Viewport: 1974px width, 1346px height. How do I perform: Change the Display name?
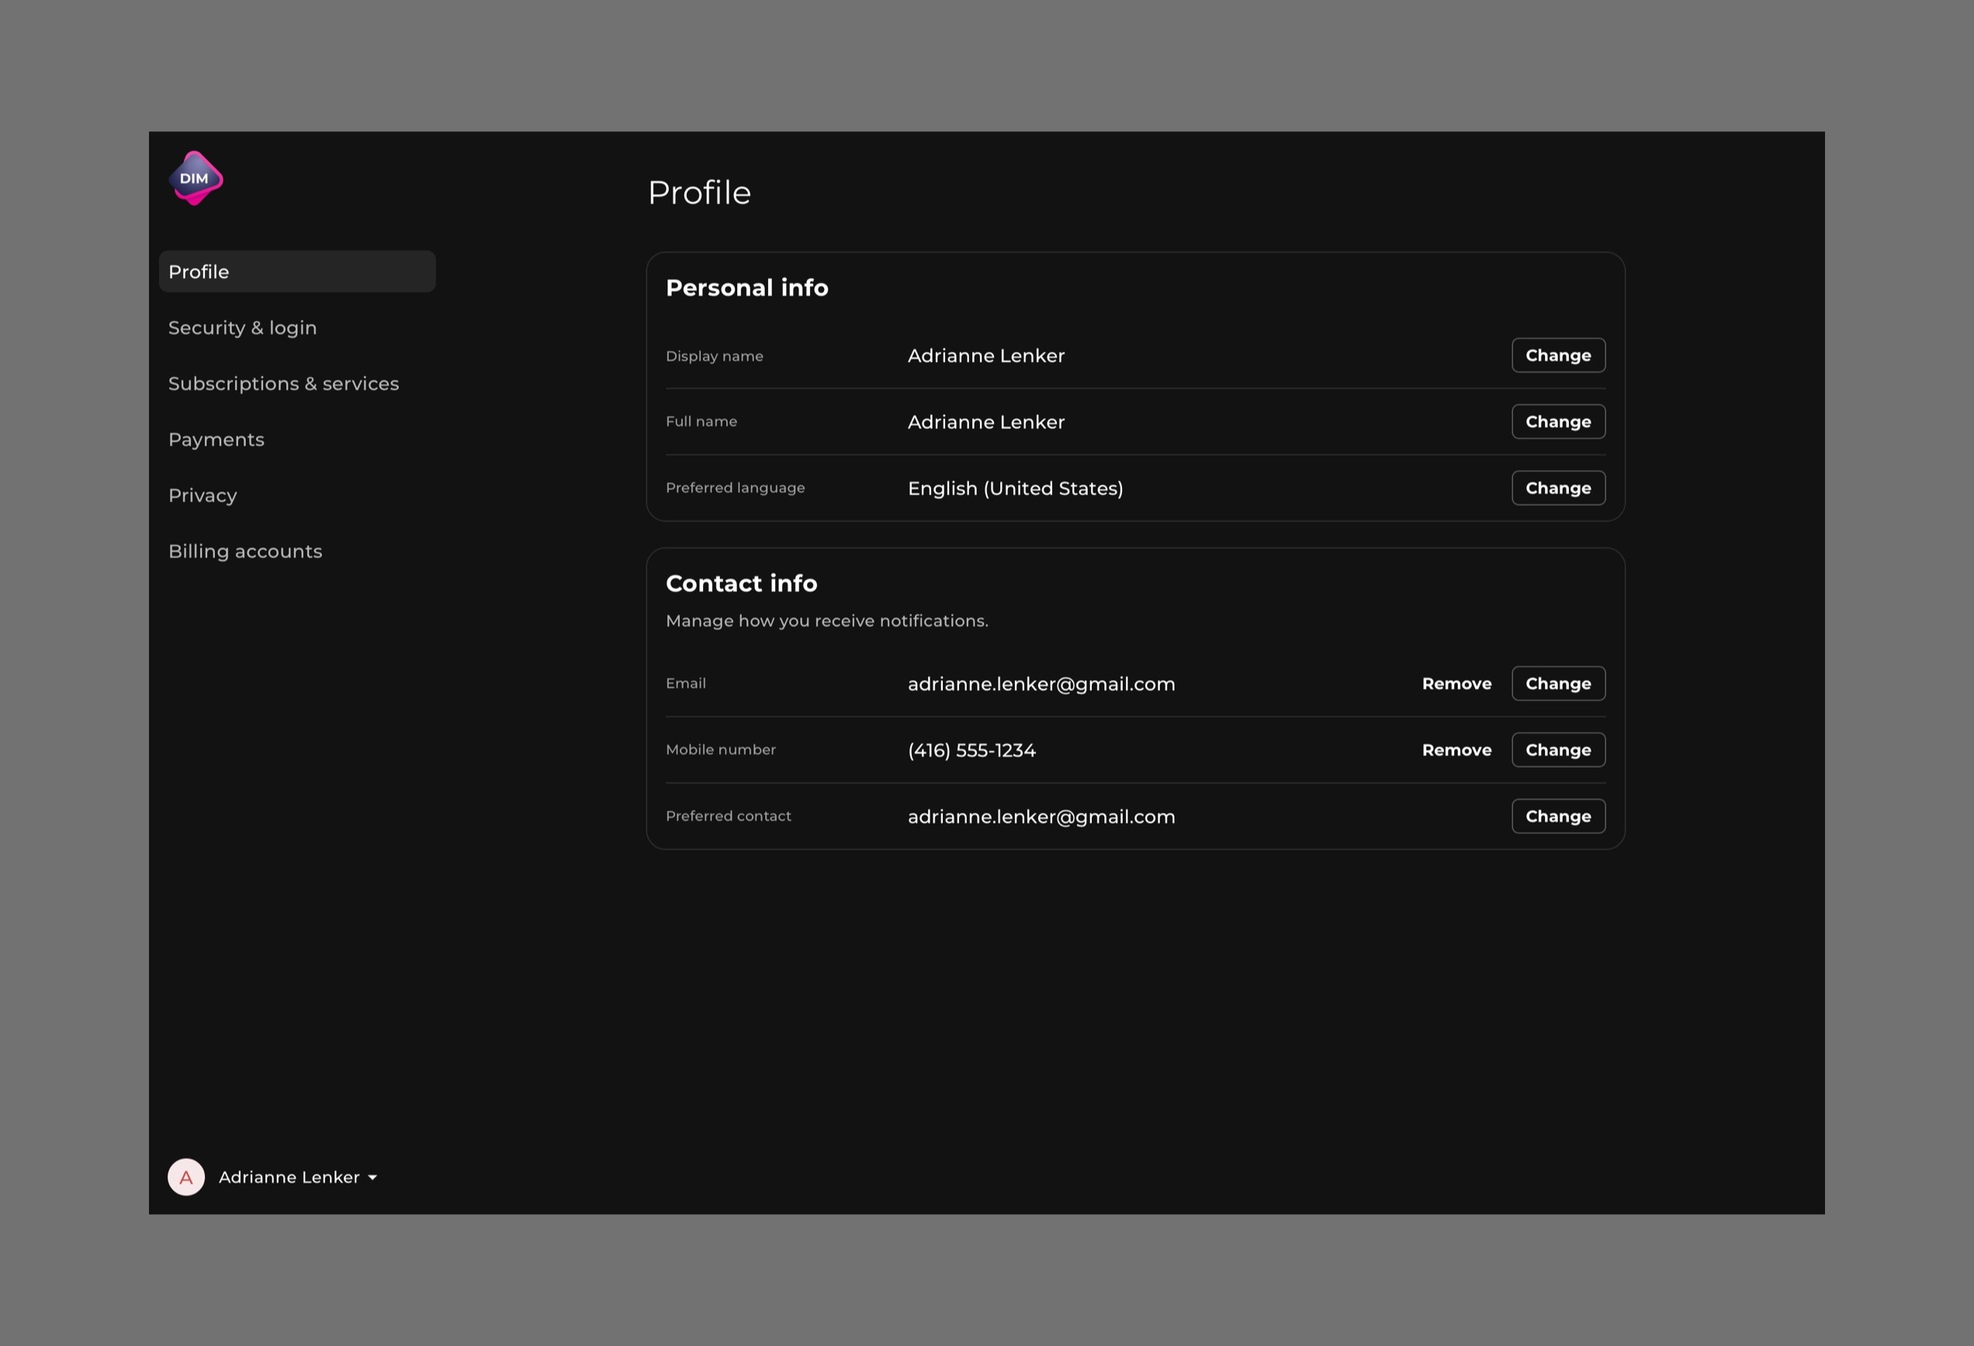(1558, 356)
